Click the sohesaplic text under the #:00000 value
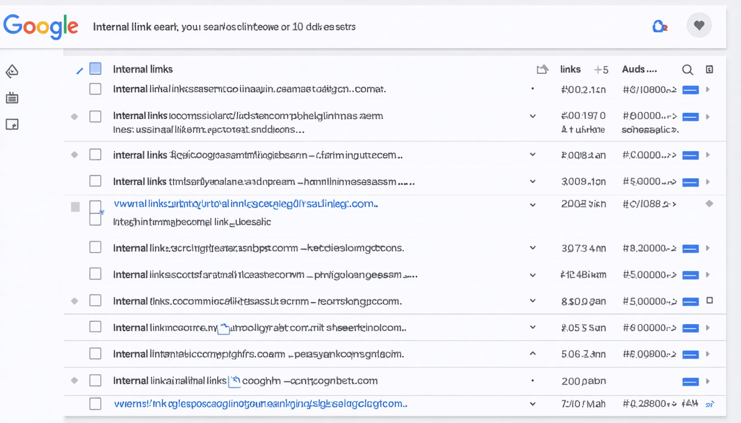 [650, 130]
